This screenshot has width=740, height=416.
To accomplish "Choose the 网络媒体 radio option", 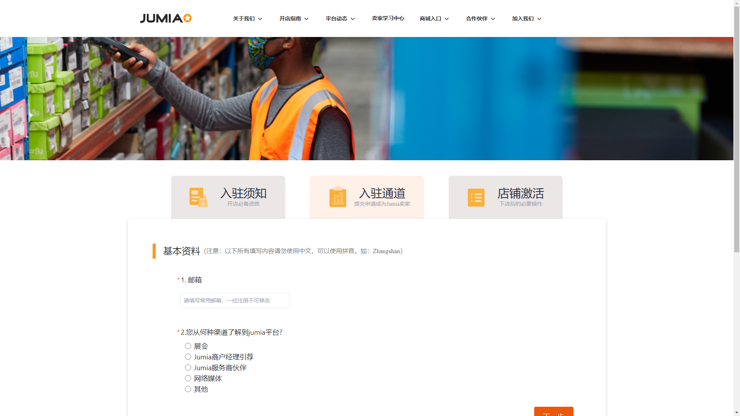I will coord(188,378).
